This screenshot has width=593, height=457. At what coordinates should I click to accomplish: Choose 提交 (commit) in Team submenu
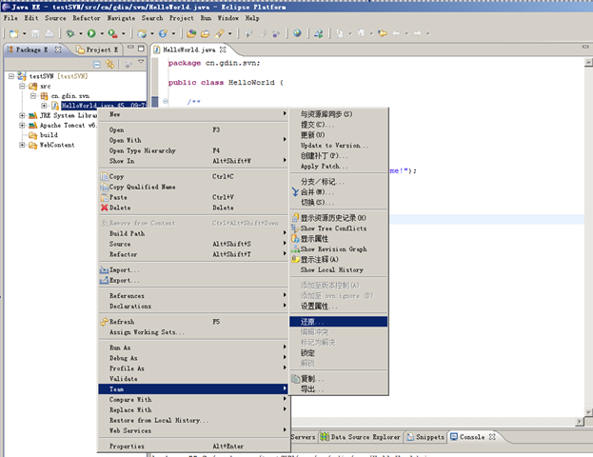click(x=339, y=125)
